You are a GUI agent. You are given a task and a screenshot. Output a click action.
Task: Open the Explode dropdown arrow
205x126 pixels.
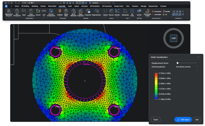click(117, 17)
